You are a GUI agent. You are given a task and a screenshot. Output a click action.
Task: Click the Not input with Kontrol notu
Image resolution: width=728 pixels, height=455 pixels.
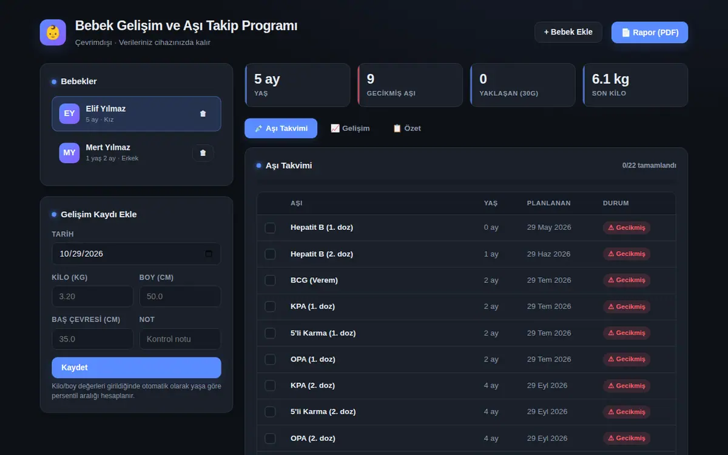(x=180, y=339)
